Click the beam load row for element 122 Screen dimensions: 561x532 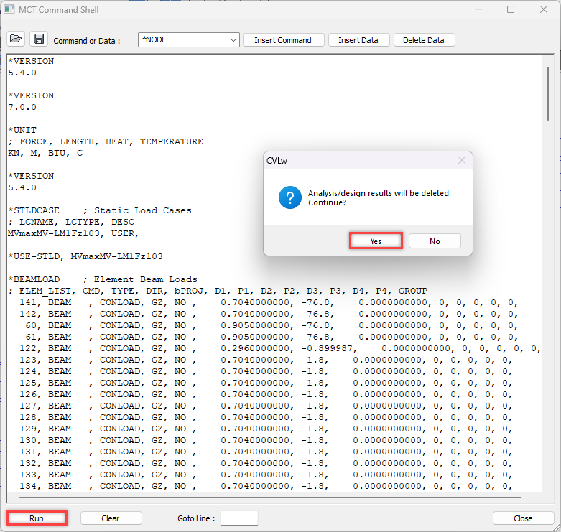pos(280,348)
